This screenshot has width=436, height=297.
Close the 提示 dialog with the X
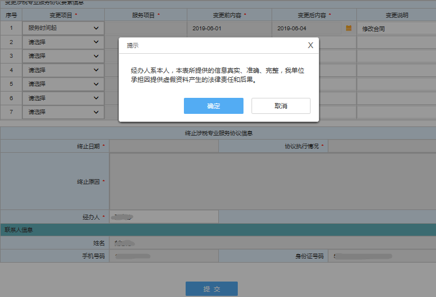pos(311,45)
